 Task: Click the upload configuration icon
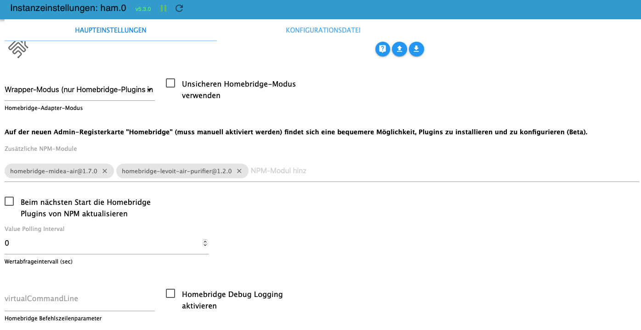click(x=399, y=49)
